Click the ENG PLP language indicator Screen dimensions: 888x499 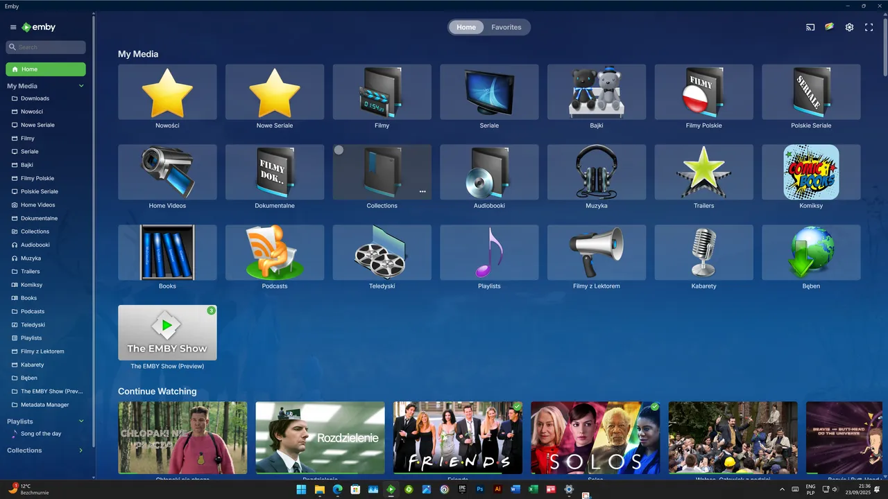pyautogui.click(x=810, y=489)
